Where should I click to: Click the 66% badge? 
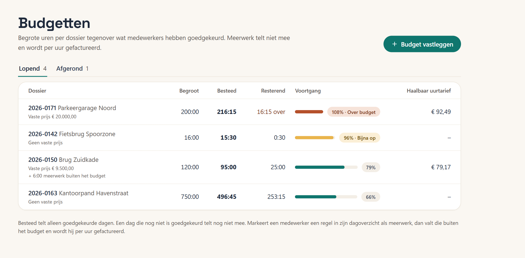point(371,197)
